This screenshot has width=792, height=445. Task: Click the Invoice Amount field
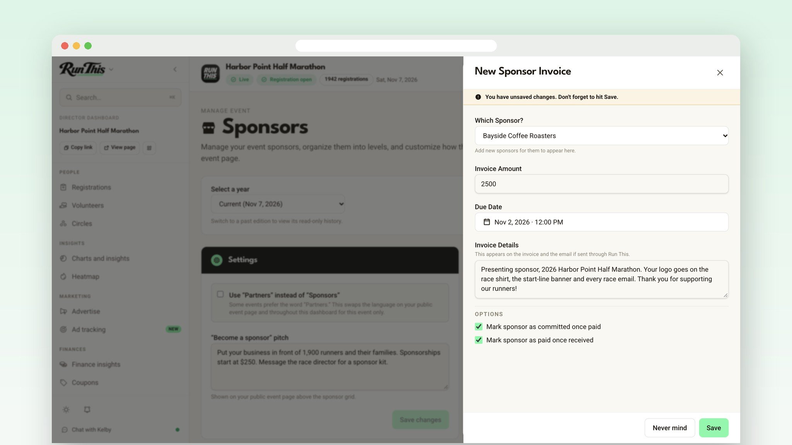601,184
